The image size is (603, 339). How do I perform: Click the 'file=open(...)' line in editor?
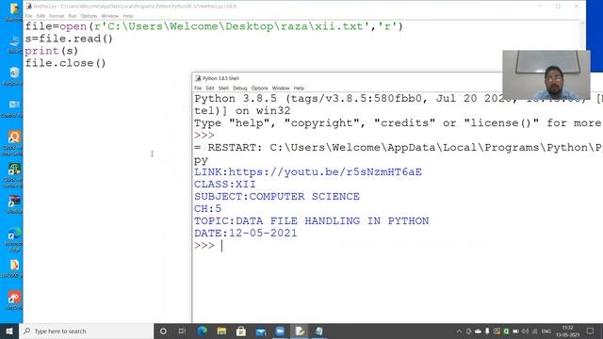[x=214, y=26]
